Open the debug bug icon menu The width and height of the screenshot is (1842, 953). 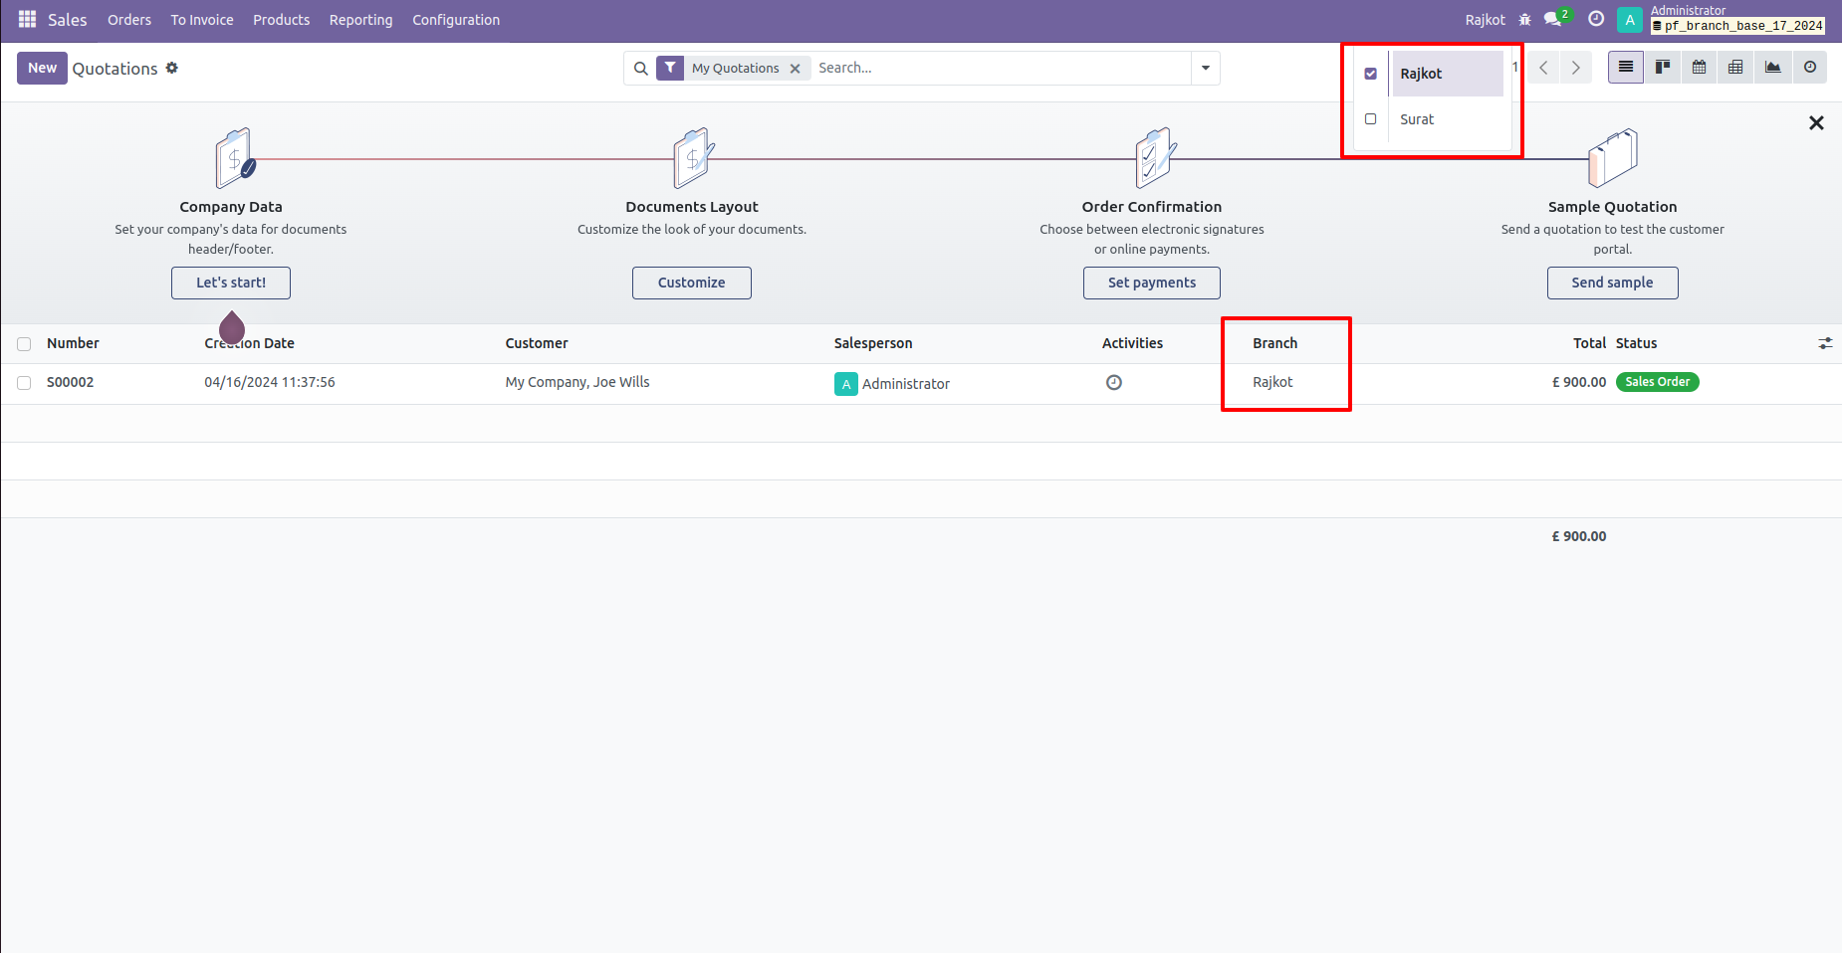point(1524,20)
